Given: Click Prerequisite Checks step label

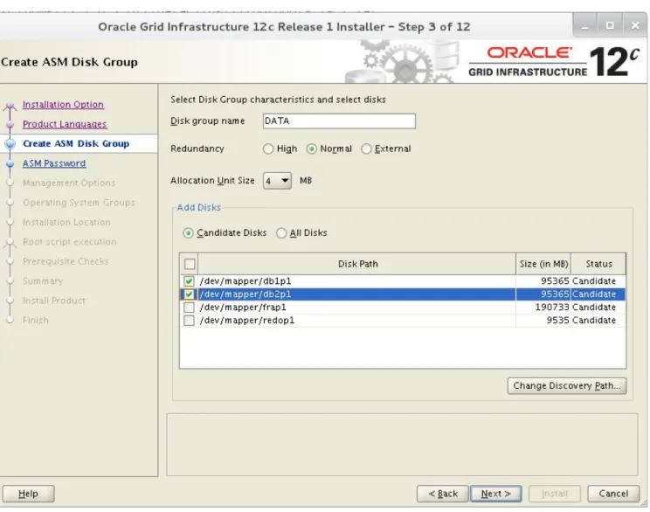Looking at the screenshot, I should 66,261.
